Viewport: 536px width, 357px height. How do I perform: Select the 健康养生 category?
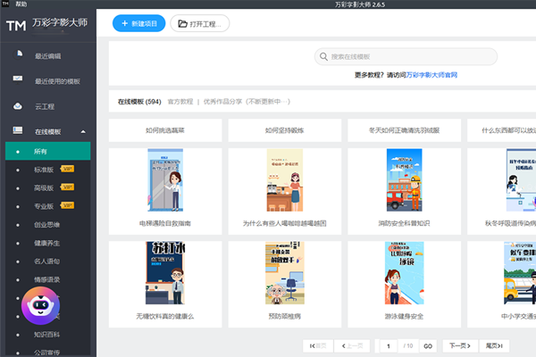46,243
